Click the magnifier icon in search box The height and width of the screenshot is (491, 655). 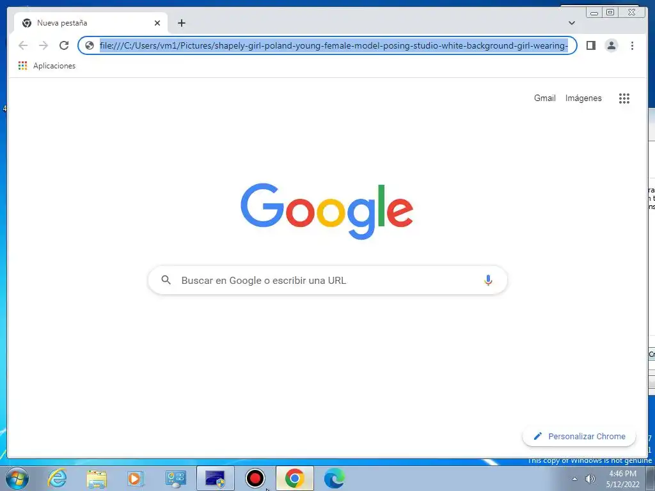click(x=166, y=280)
